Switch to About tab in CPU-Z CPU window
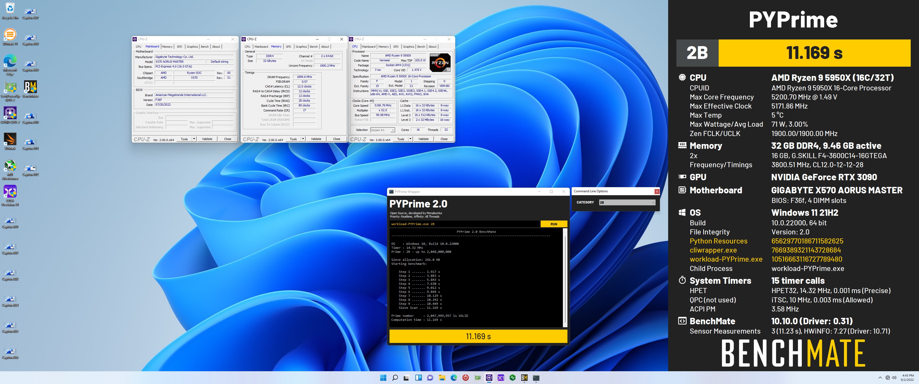This screenshot has height=384, width=919. 433,47
